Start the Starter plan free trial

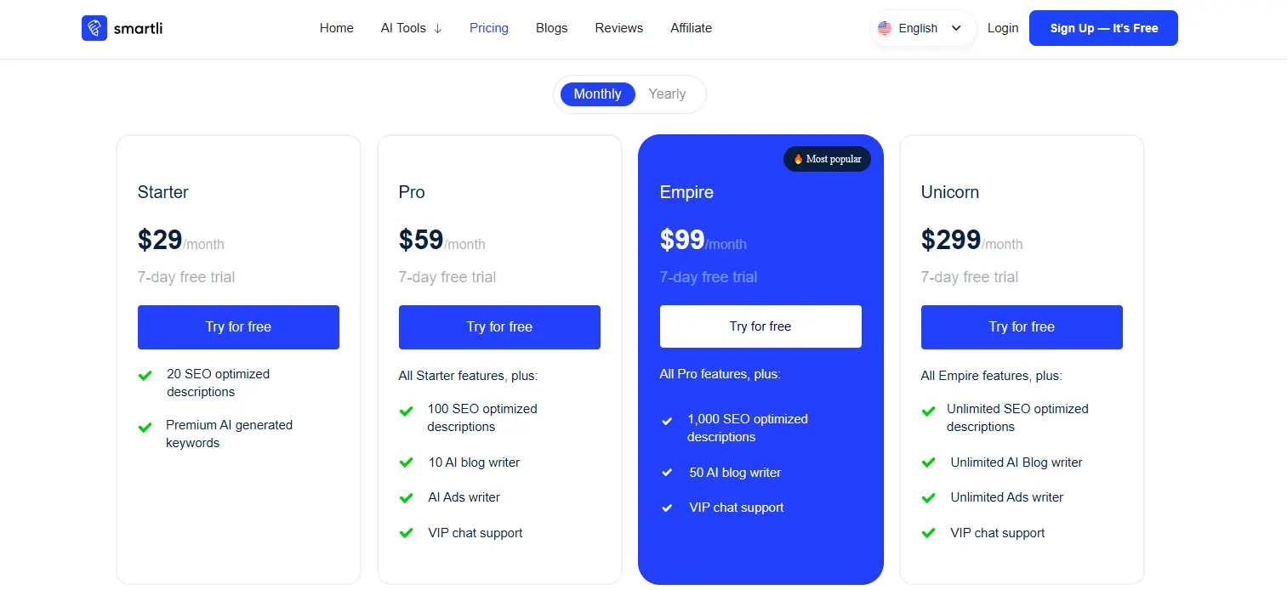coord(238,326)
